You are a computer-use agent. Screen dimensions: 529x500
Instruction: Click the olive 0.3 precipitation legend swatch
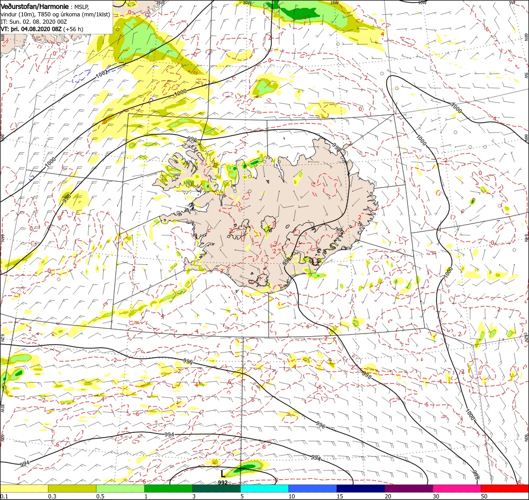tap(72, 489)
